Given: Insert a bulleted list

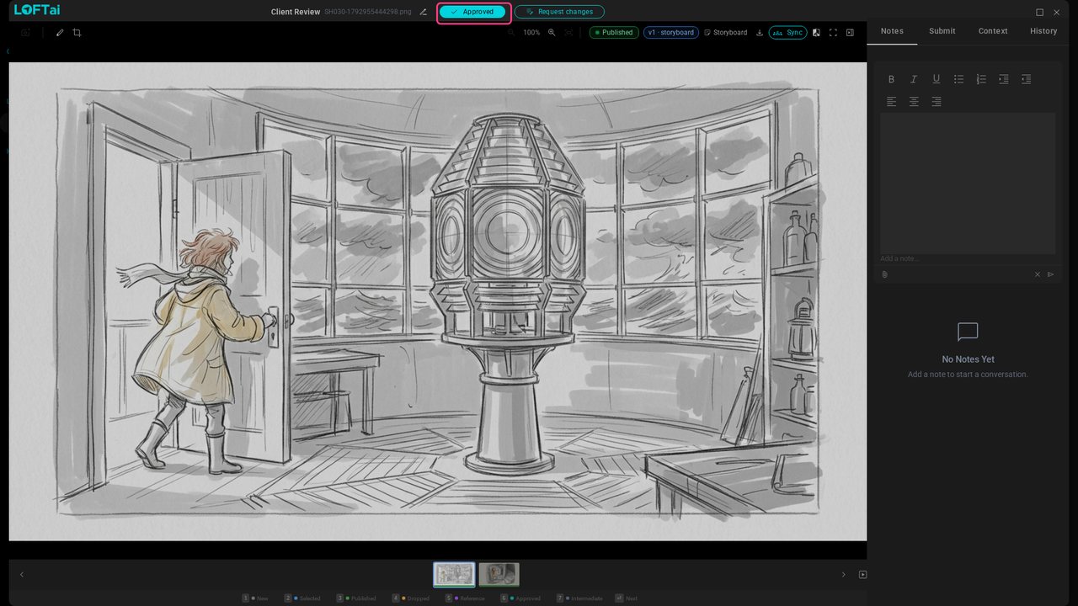Looking at the screenshot, I should (x=958, y=79).
